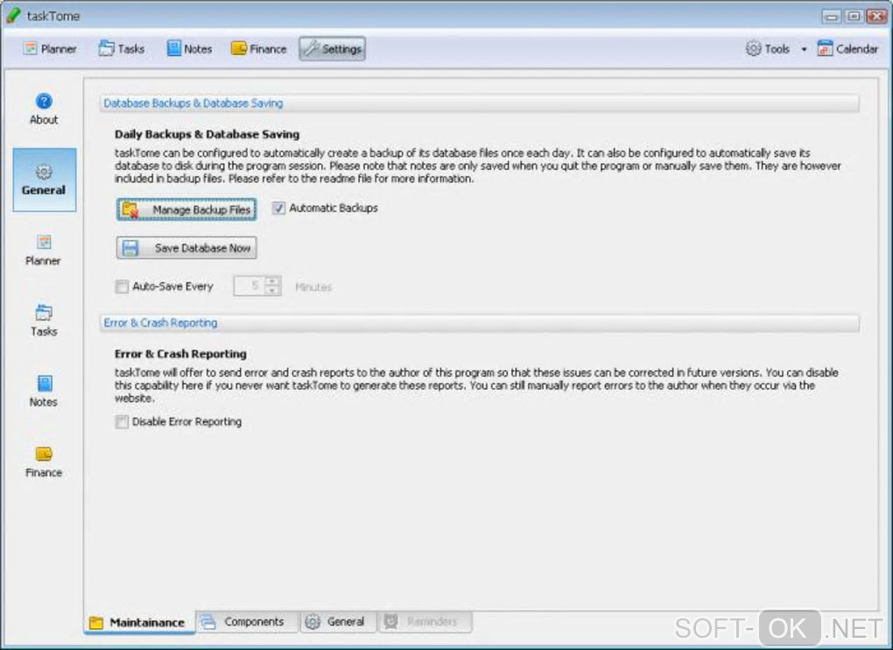Switch to the Maintainance bottom tab
Screen dimensions: 893x650
(x=138, y=622)
